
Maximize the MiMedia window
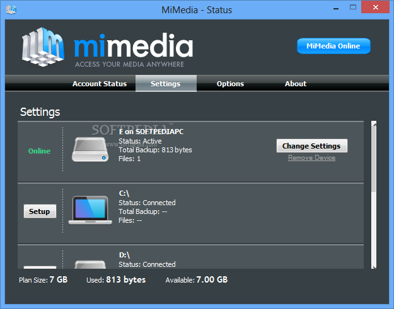(x=353, y=8)
